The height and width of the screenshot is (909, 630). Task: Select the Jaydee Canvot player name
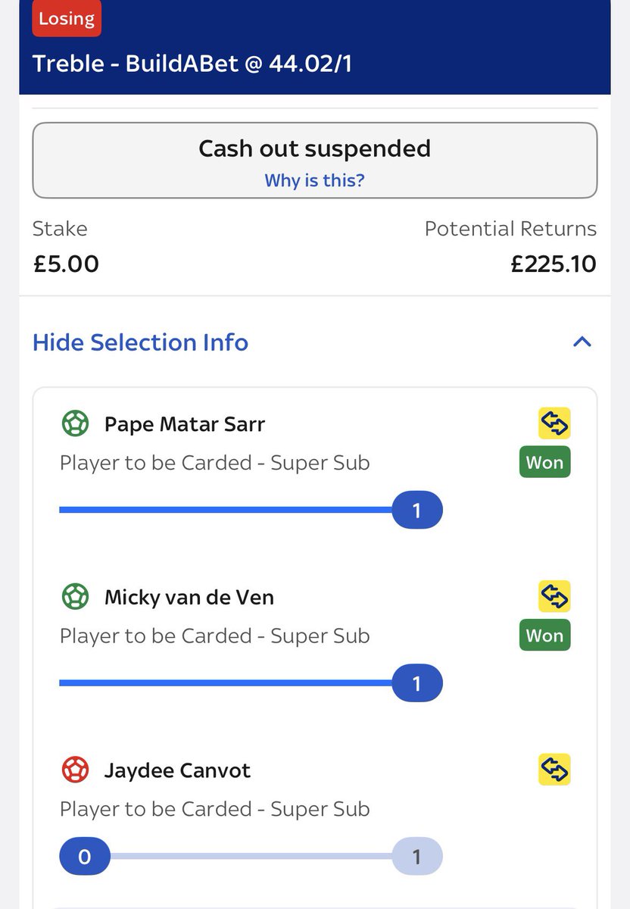pyautogui.click(x=177, y=770)
